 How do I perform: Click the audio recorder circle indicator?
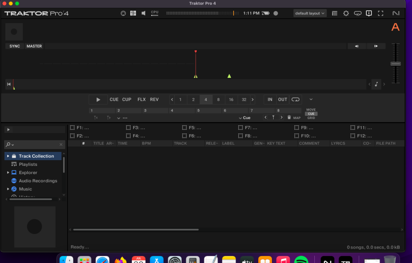276,13
